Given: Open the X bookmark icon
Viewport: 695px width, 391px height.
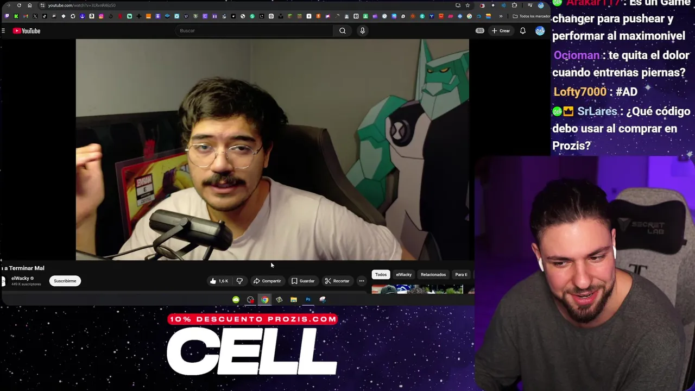Looking at the screenshot, I should (35, 16).
